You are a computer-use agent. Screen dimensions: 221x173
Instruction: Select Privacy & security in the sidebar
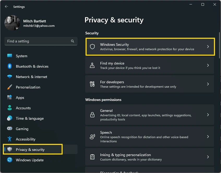27,150
